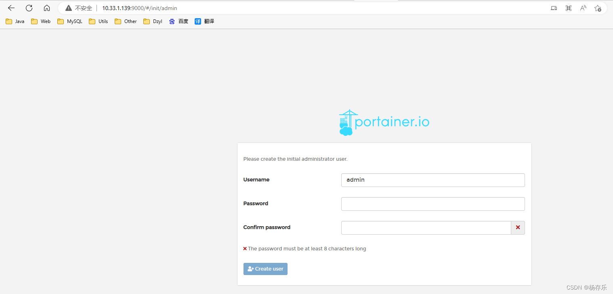
Task: Focus the Confirm password input field
Action: 426,228
